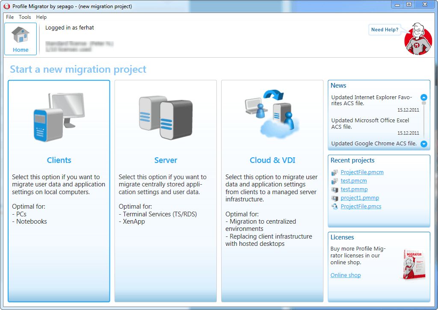Open the recent project test.pmcm

(354, 181)
